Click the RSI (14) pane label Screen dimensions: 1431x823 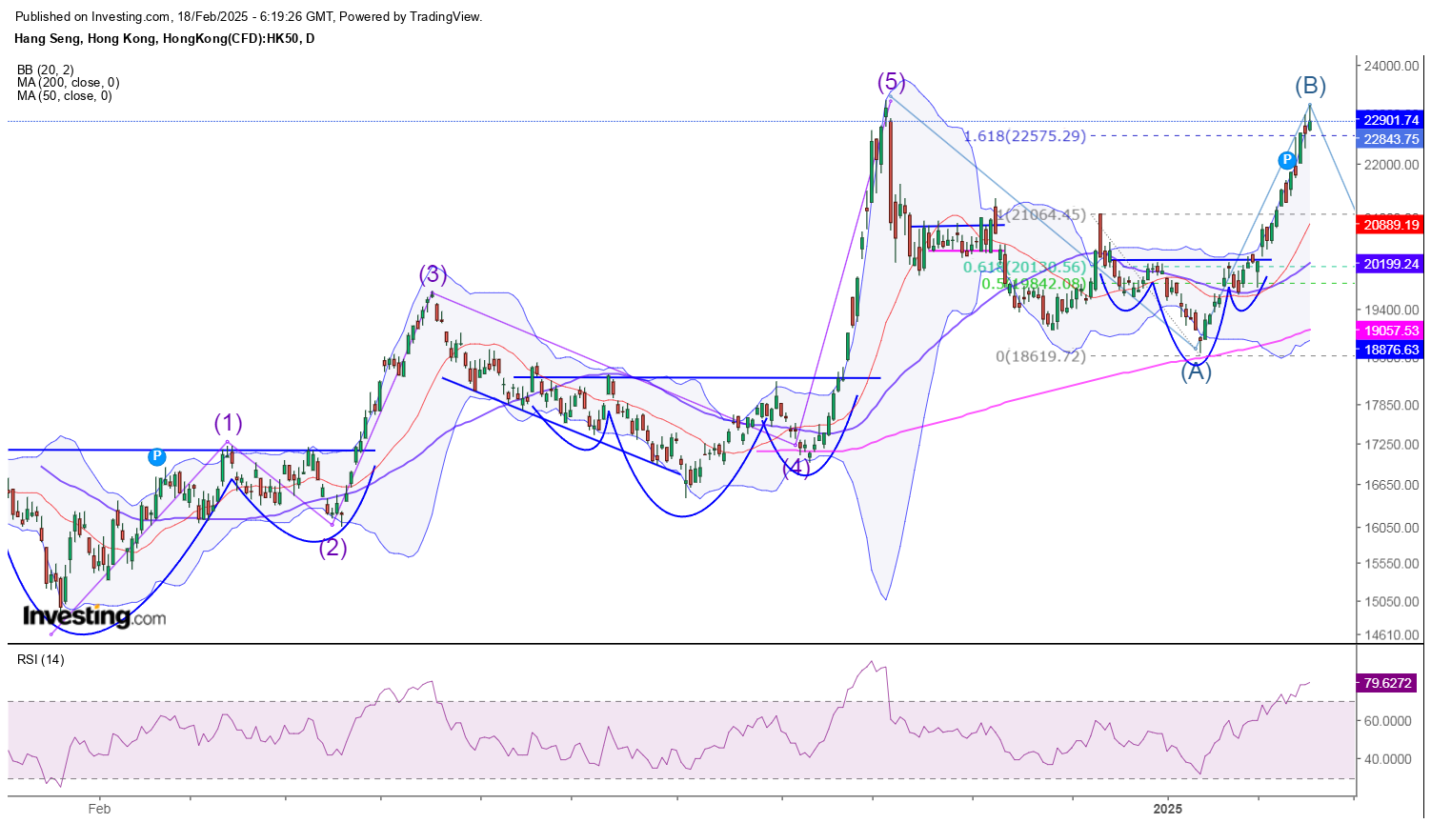[40, 659]
